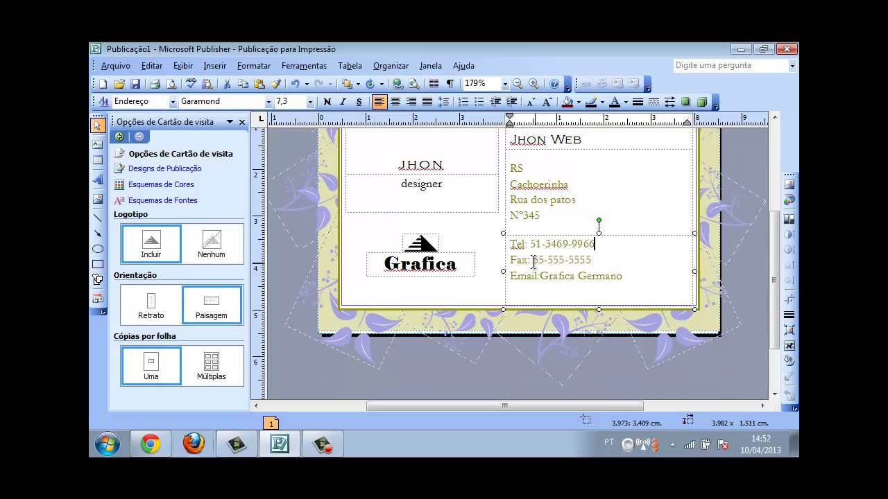The image size is (888, 499).
Task: Open Esquemas de Fontes link
Action: coord(162,200)
